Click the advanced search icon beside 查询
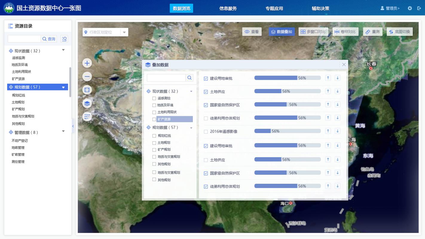 tap(64, 39)
